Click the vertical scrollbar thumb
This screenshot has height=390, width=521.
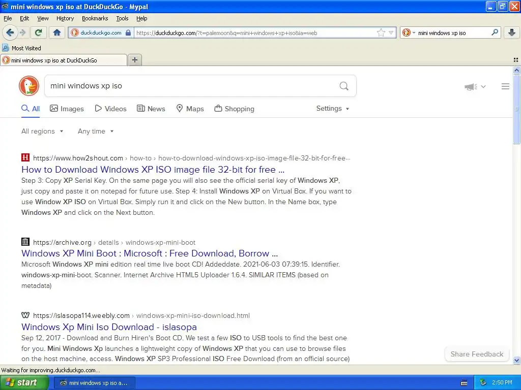[516, 109]
